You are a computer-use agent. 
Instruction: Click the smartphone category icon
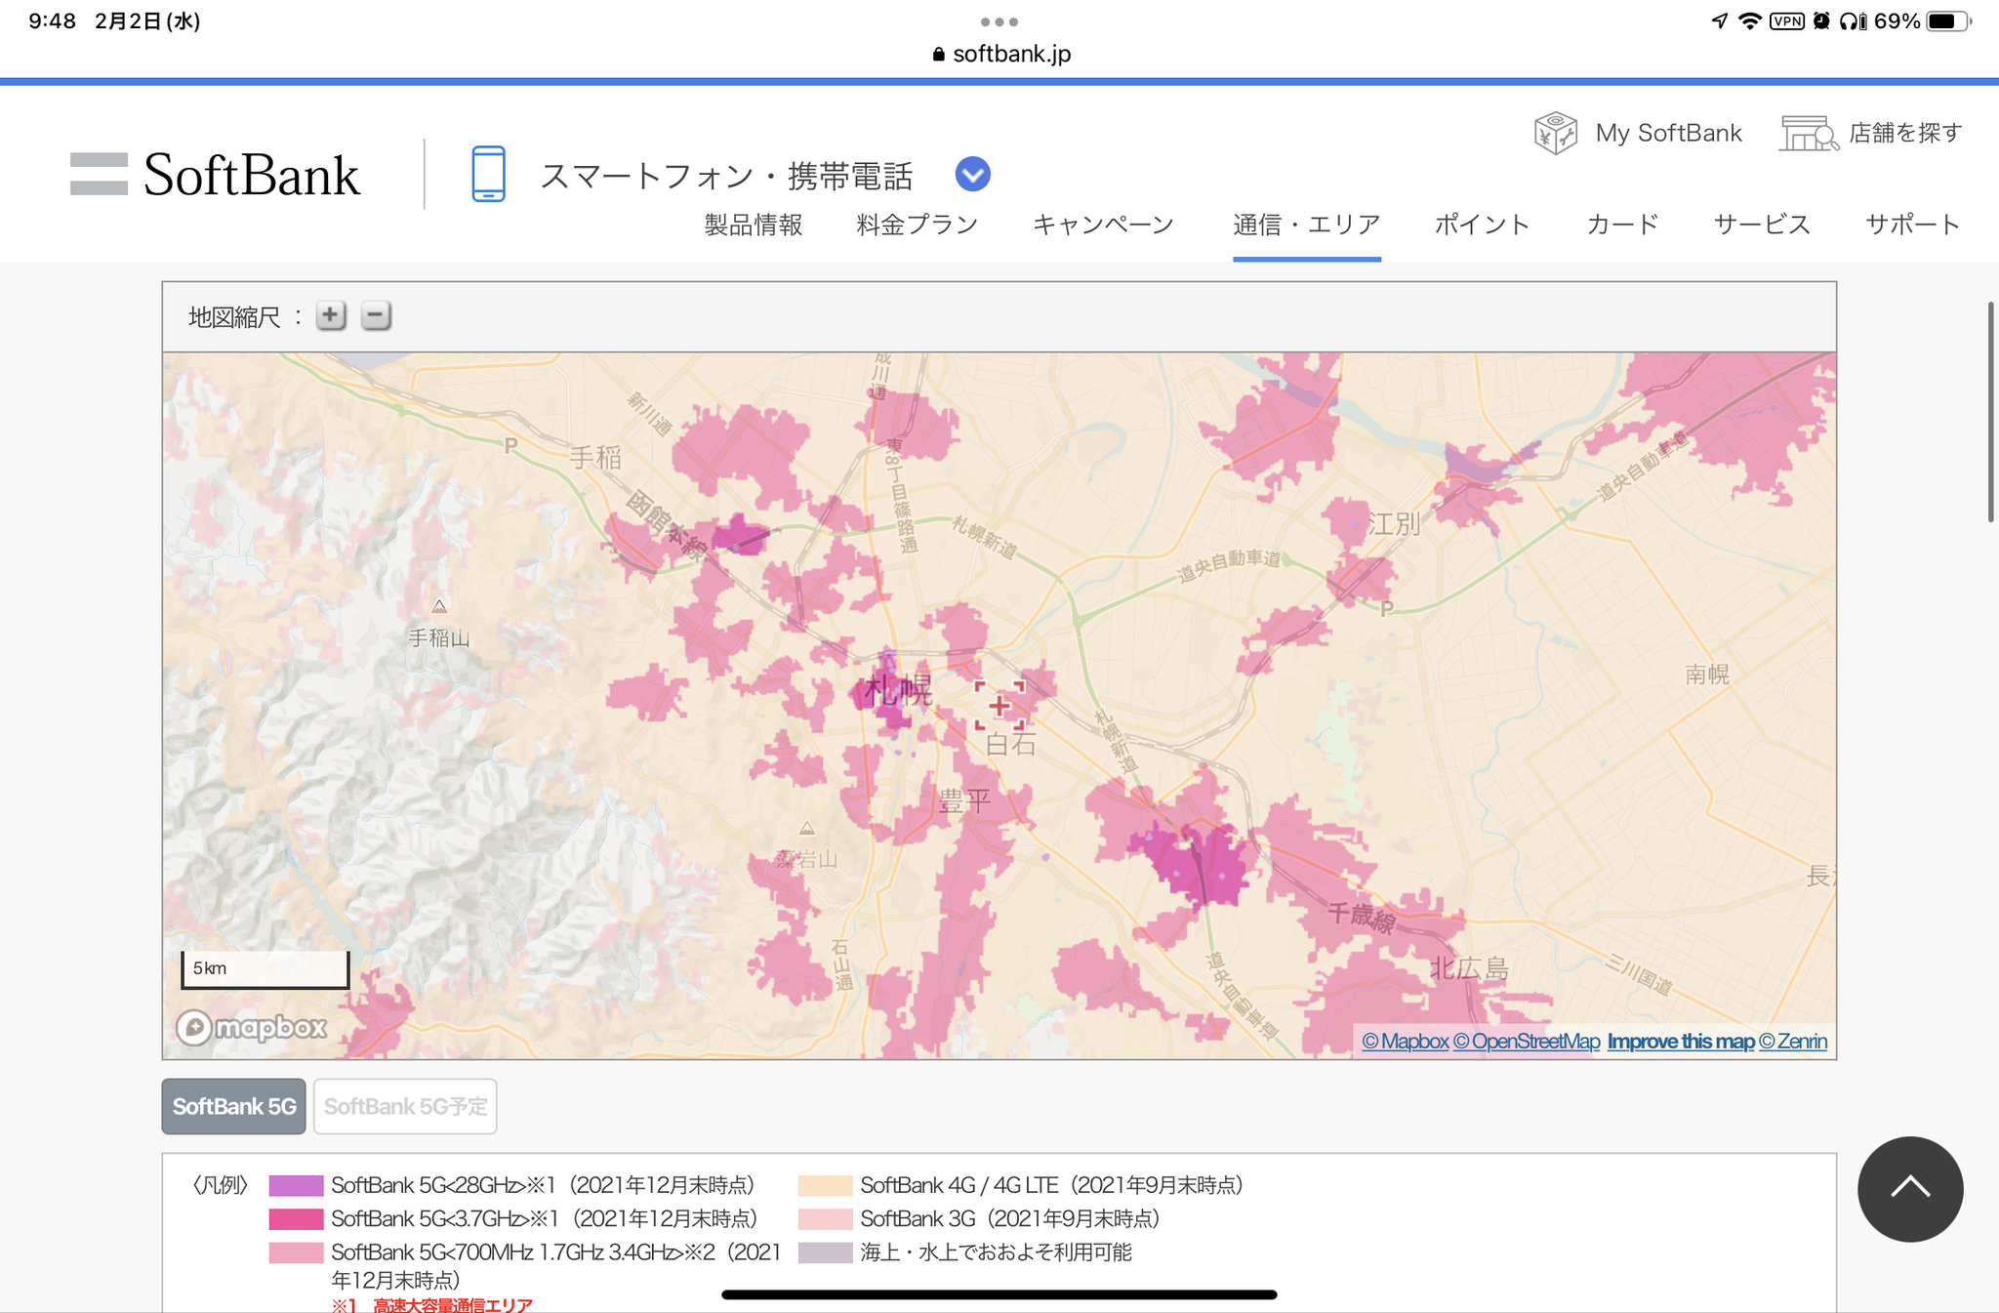pyautogui.click(x=488, y=174)
